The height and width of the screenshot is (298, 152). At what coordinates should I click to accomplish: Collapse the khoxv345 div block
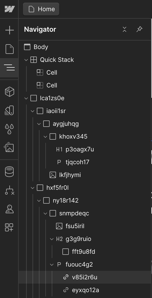click(x=45, y=137)
